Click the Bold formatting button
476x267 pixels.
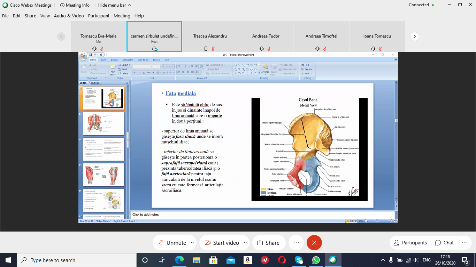click(x=135, y=73)
